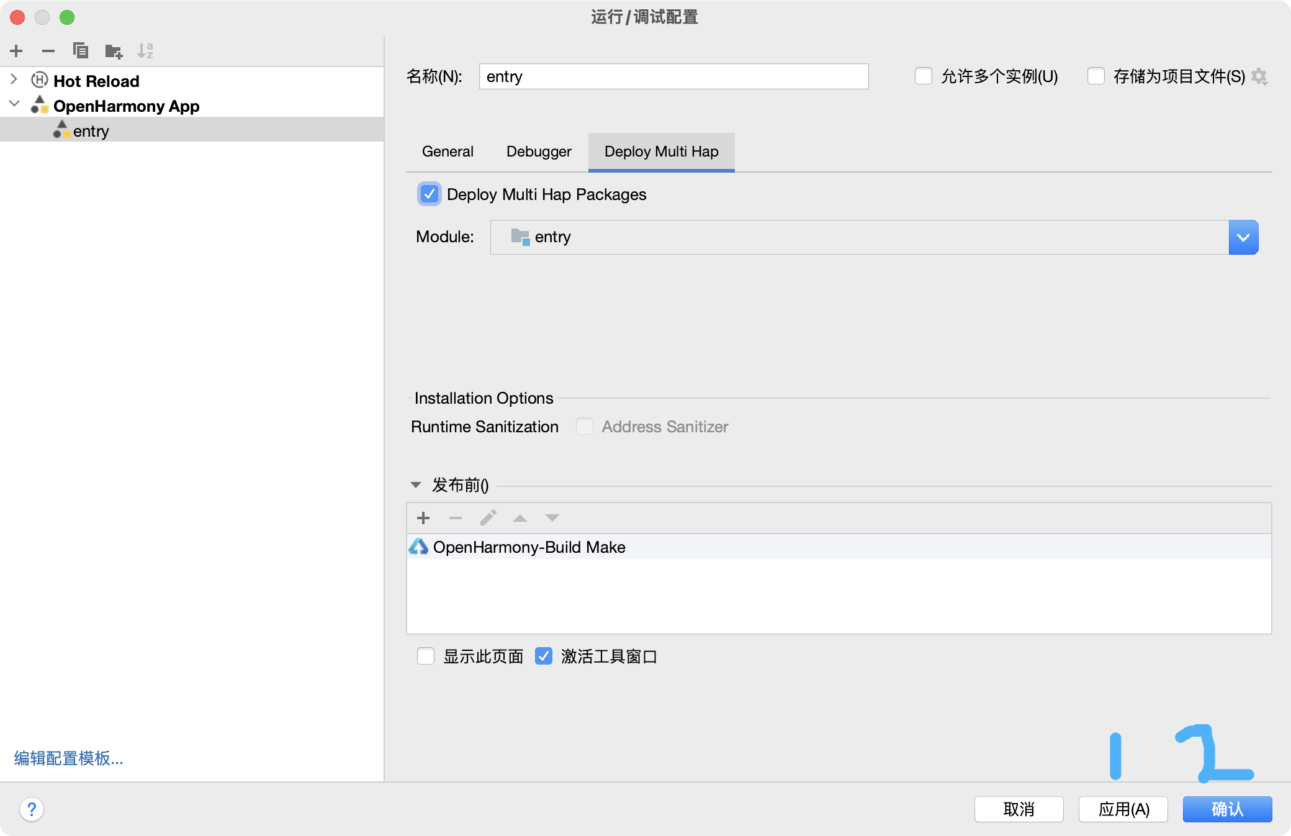Click the sort configurations alphabetically icon
Viewport: 1291px width, 836px height.
point(145,51)
